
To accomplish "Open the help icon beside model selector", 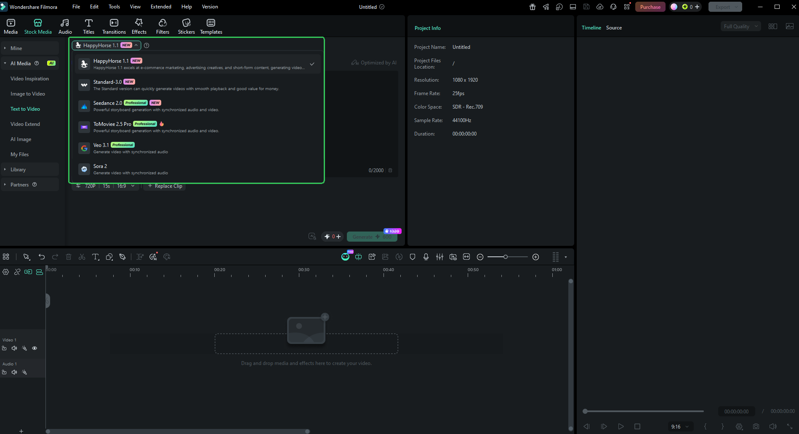I will click(146, 45).
